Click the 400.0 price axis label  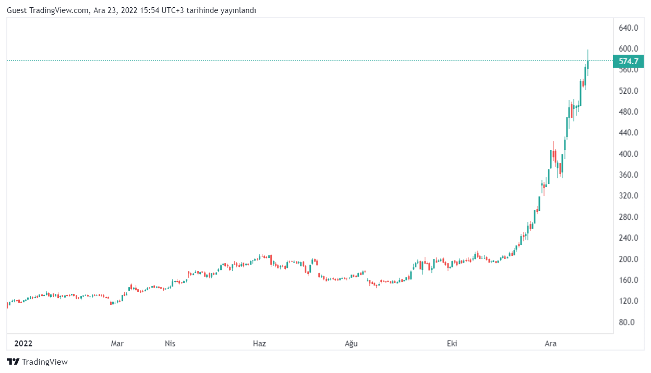click(628, 154)
